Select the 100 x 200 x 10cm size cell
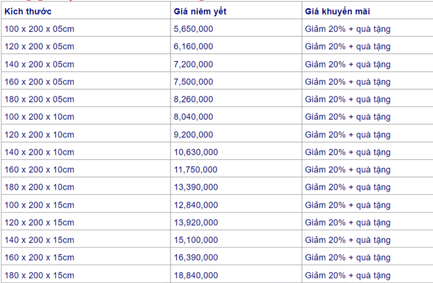The image size is (433, 283). (x=39, y=117)
